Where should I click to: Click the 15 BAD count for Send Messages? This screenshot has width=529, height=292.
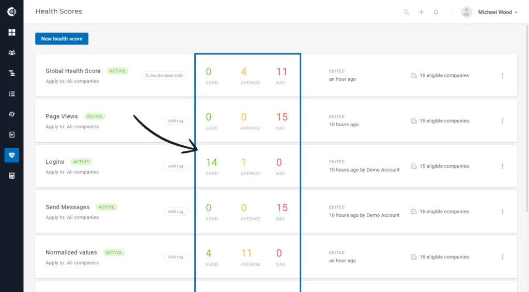click(x=282, y=208)
